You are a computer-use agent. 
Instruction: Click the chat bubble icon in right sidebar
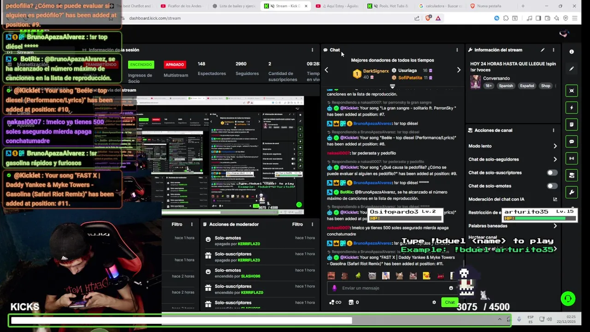572,142
